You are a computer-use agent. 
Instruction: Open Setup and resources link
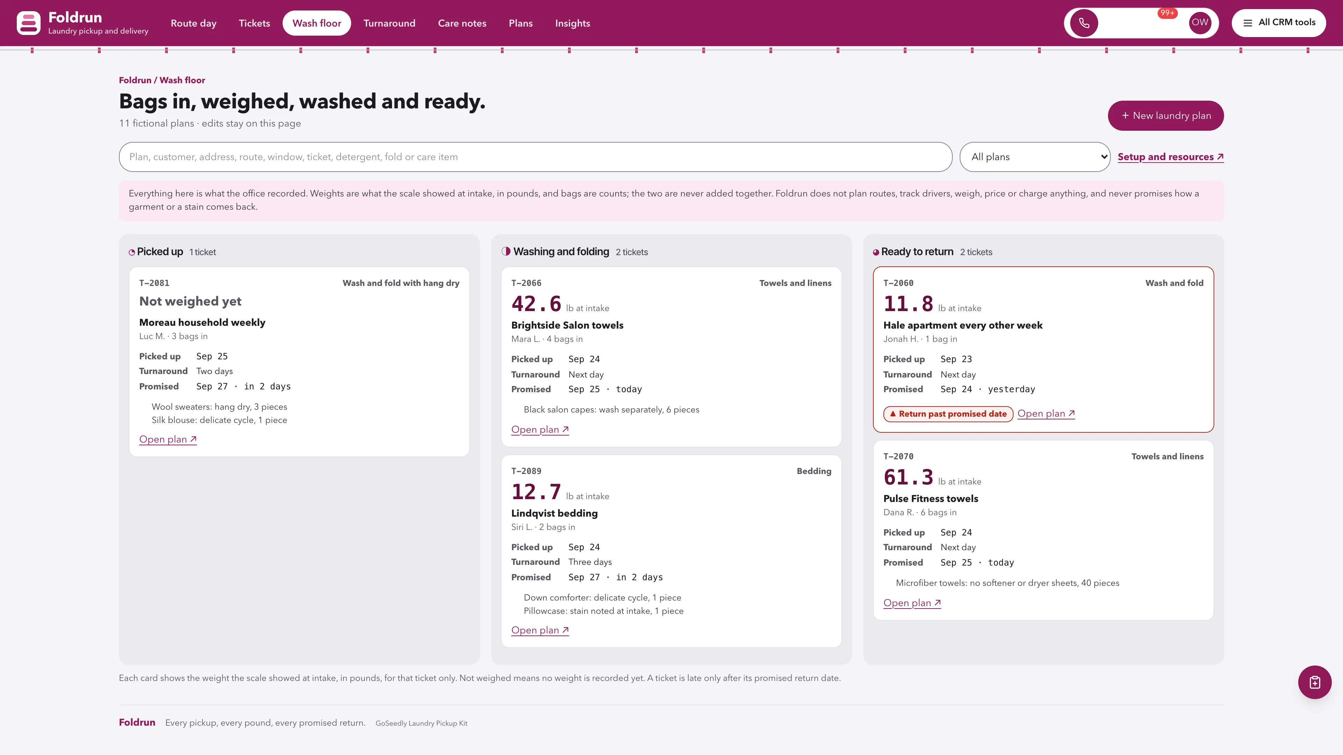pyautogui.click(x=1171, y=157)
